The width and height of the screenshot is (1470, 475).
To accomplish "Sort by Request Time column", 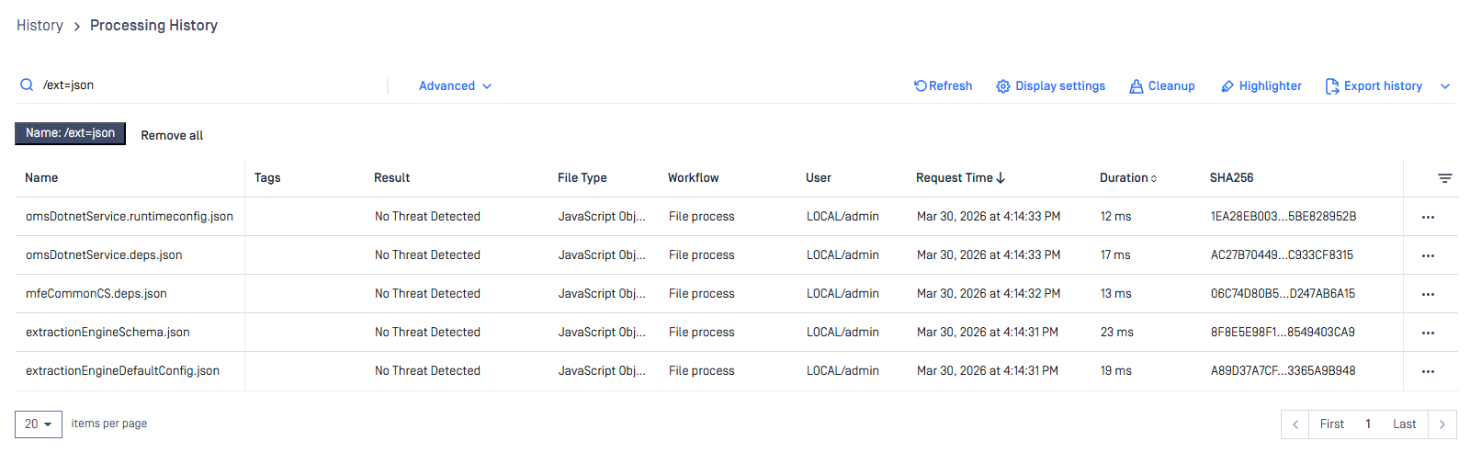I will (x=960, y=178).
